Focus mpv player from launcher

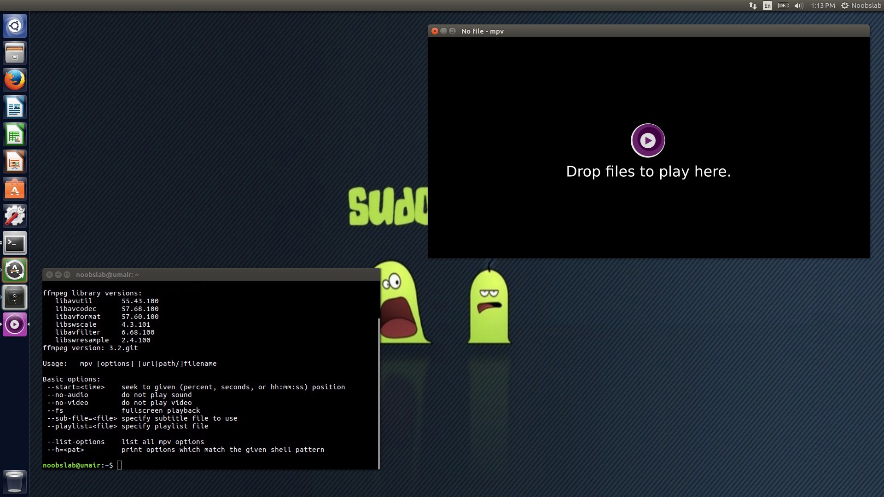click(15, 324)
